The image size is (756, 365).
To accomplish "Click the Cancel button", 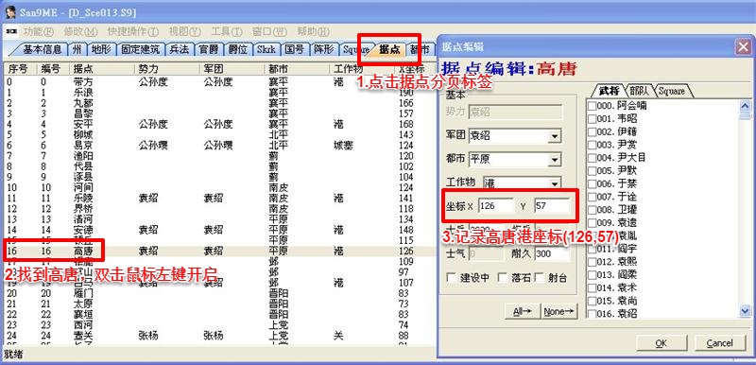I will tap(719, 343).
